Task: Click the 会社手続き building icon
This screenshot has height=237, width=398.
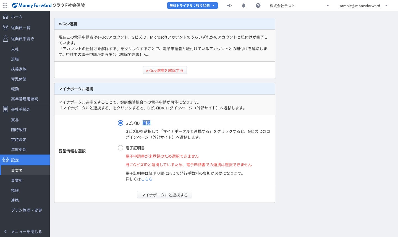Action: [x=6, y=109]
